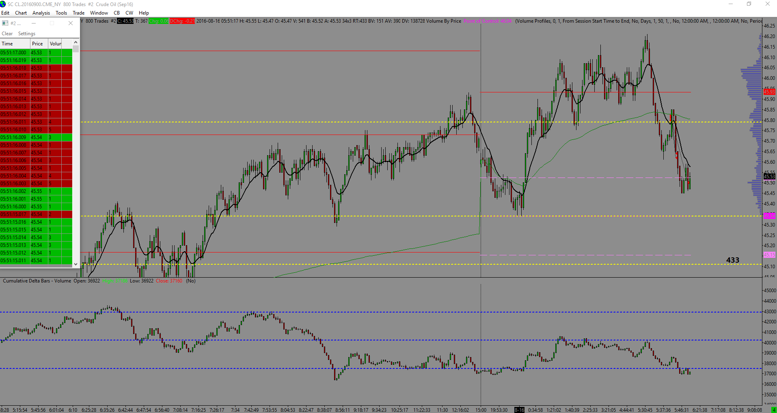
Task: Click the red DChg value in chart header
Action: (182, 21)
